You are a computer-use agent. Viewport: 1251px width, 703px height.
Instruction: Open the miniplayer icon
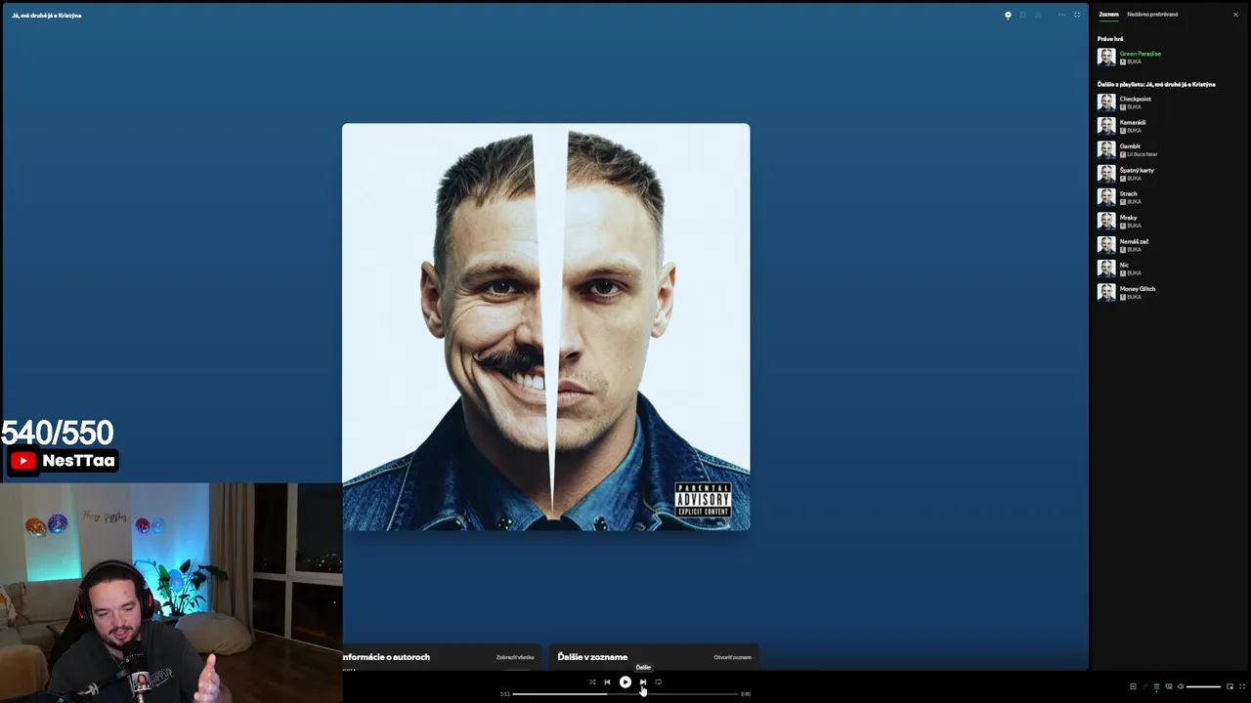(1229, 686)
